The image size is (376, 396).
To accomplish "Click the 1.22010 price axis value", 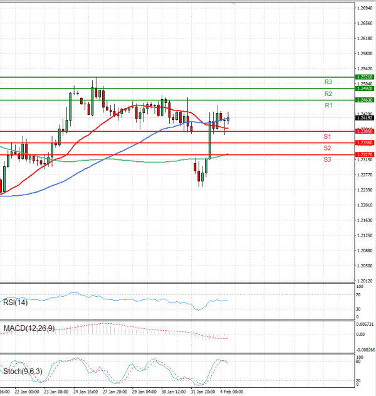I will point(365,205).
